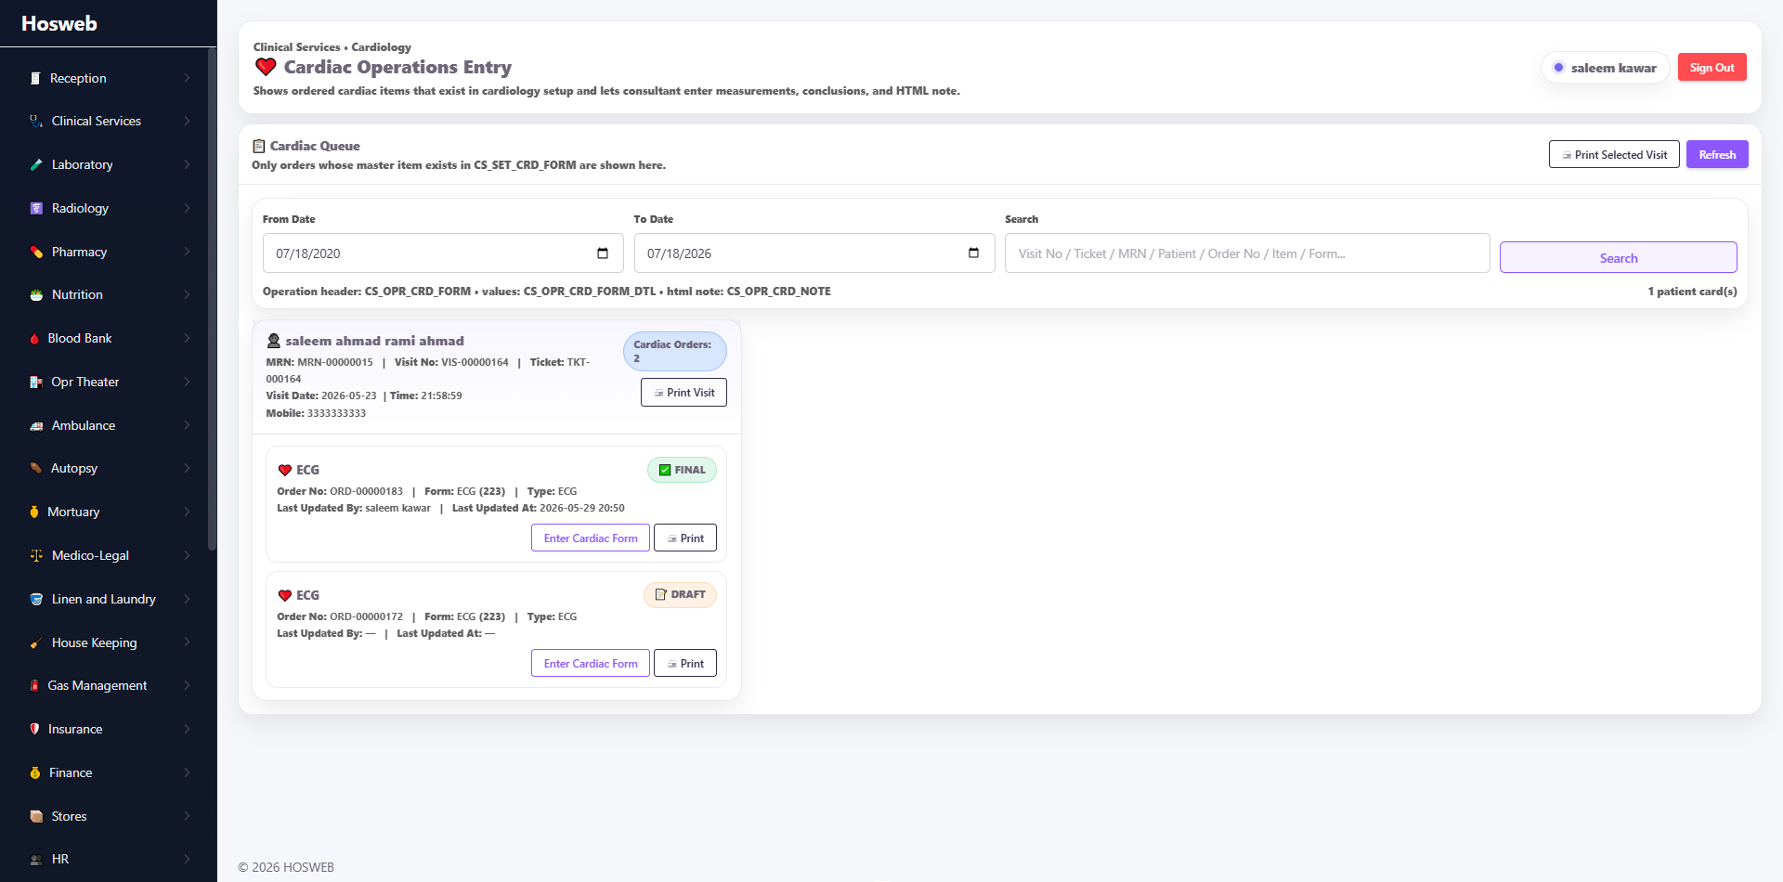Open the Opr Theater menu
Screen dimensions: 1783x882
click(x=109, y=382)
